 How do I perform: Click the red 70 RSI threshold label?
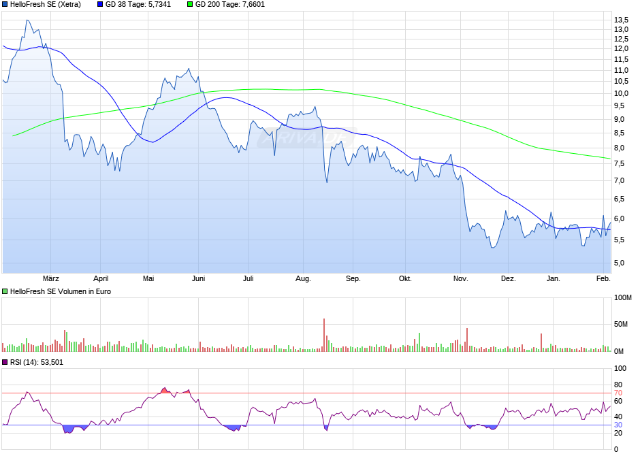click(x=618, y=393)
